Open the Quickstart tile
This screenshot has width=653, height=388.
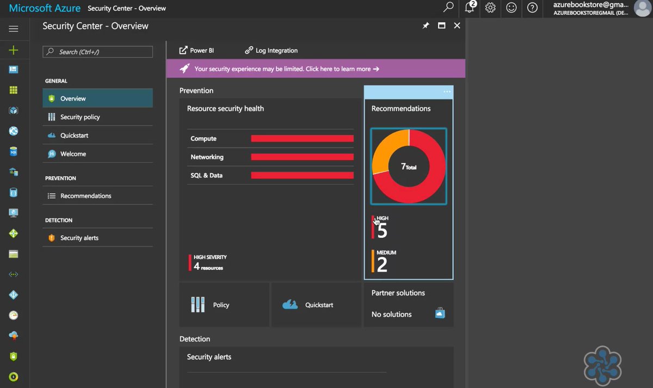pyautogui.click(x=316, y=305)
